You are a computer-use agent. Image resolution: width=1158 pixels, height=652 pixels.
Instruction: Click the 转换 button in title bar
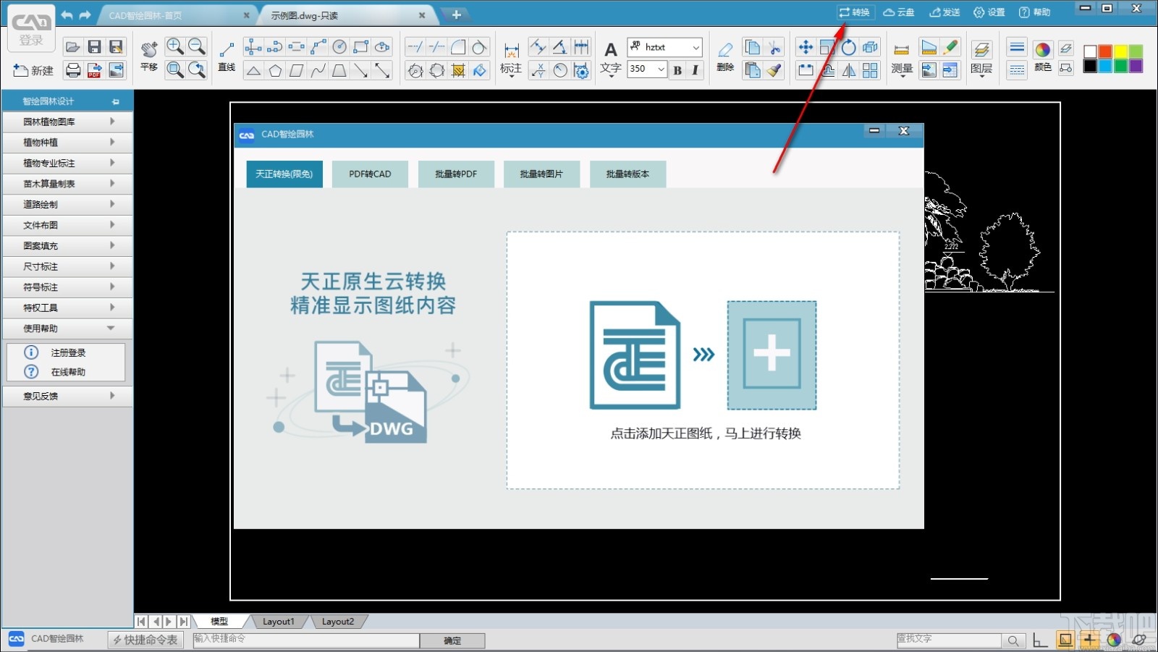click(854, 12)
